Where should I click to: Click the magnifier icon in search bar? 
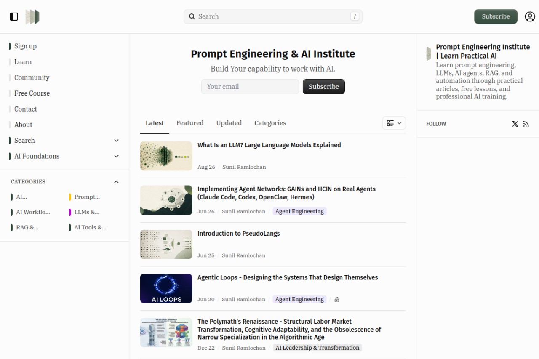tap(192, 16)
